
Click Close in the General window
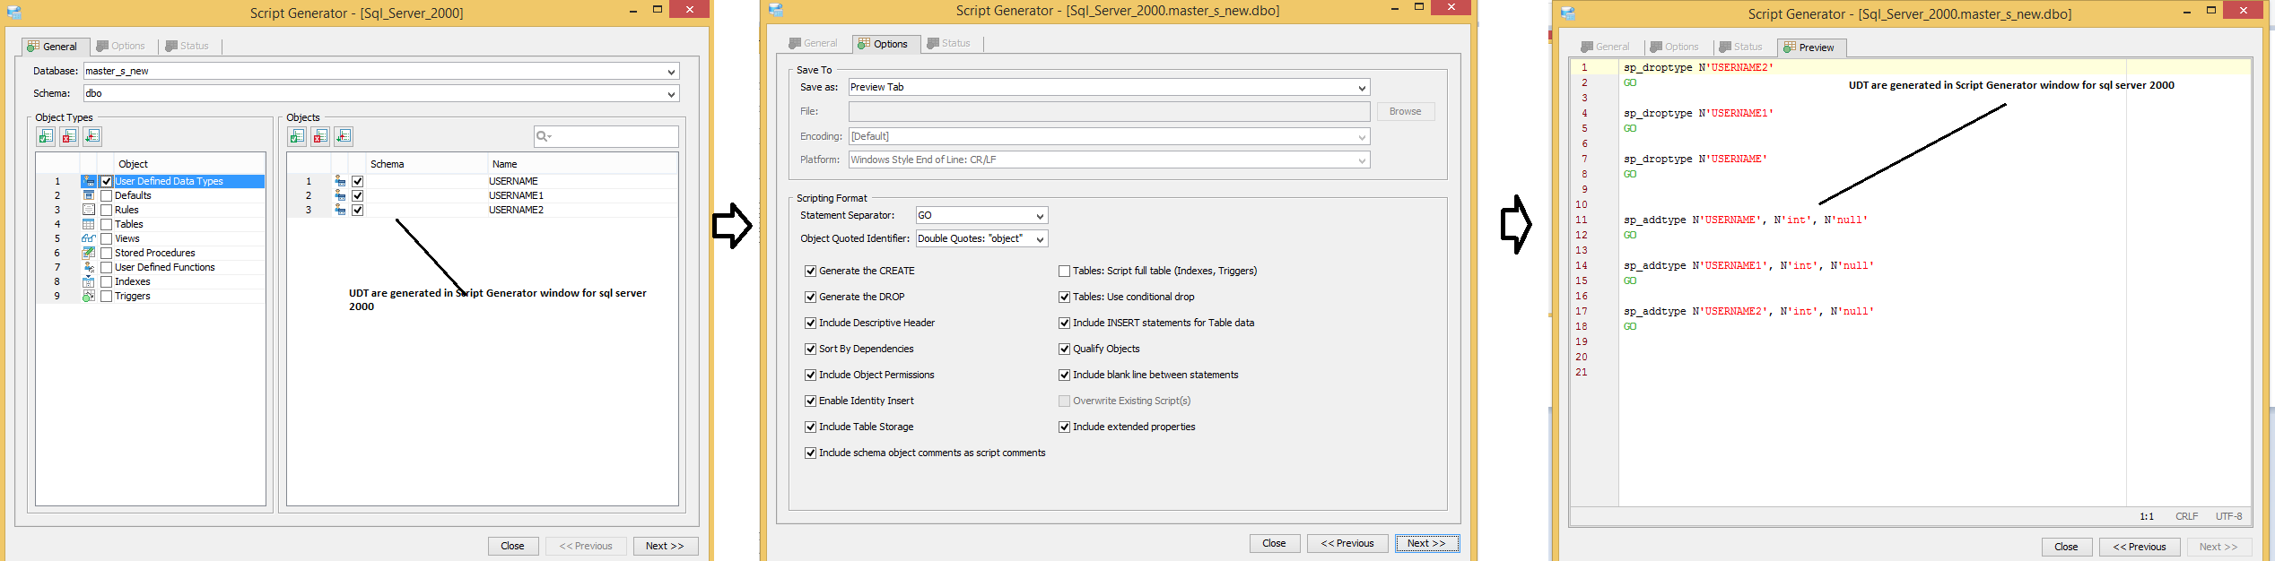pyautogui.click(x=513, y=546)
